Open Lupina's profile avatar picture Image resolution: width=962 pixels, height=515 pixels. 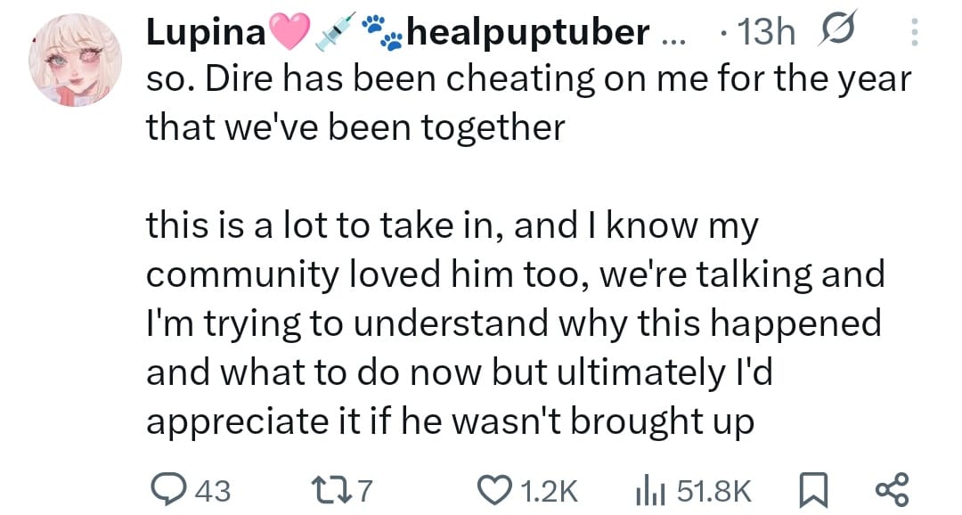[74, 61]
